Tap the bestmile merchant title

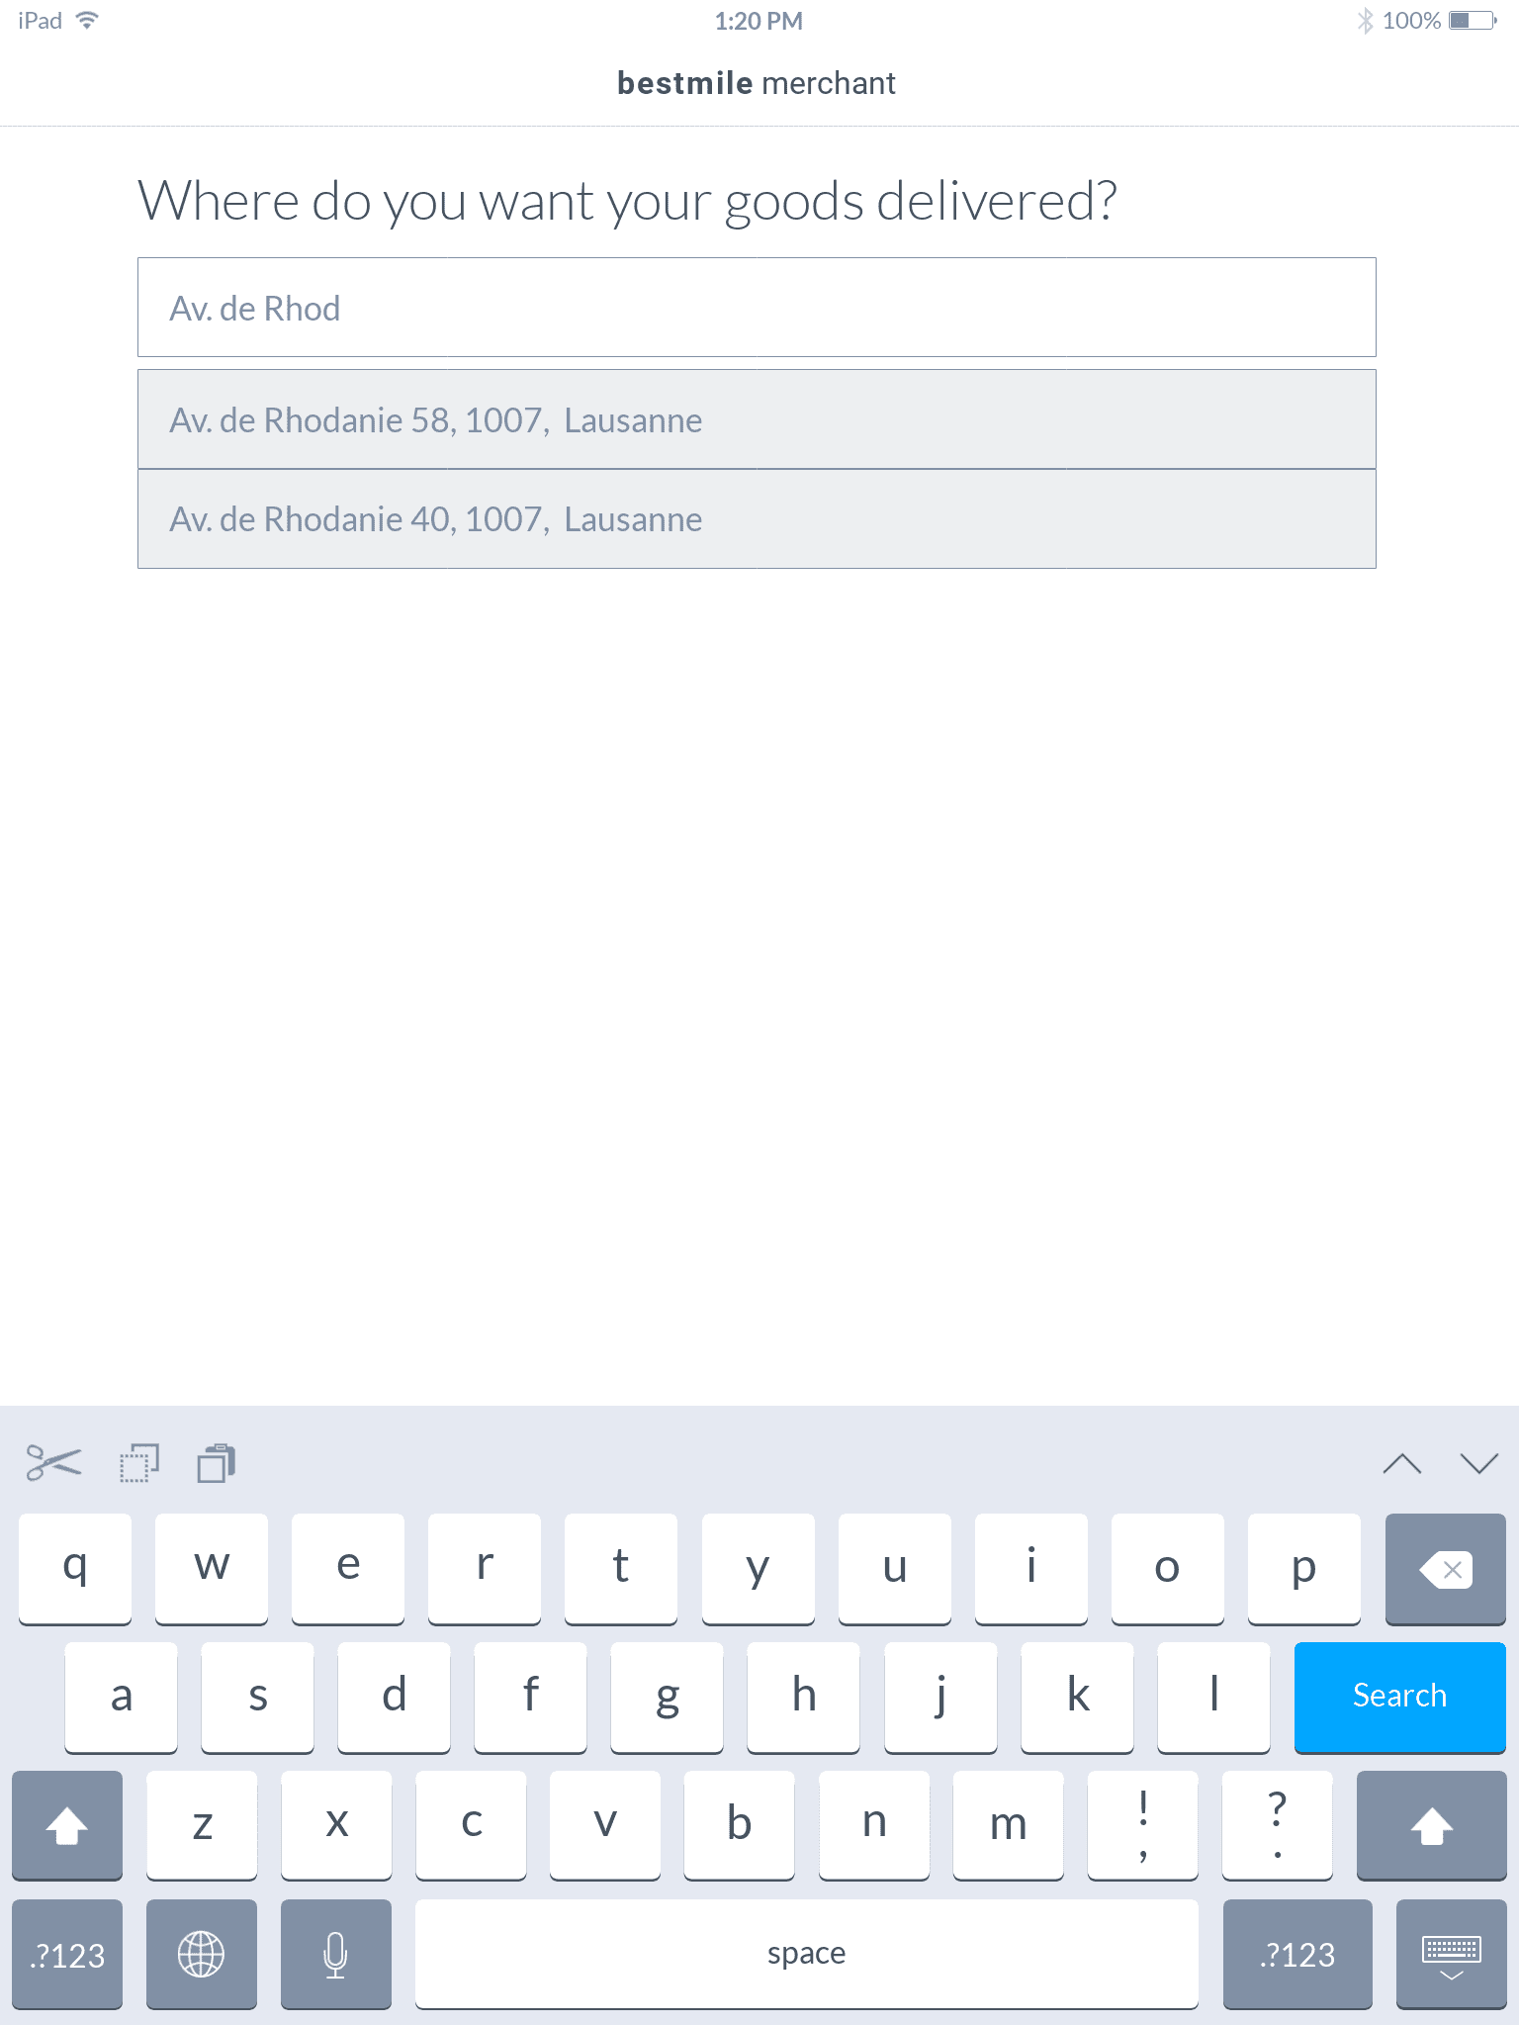(757, 83)
